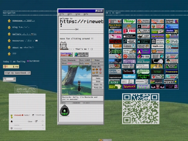Click the Talker badge
188x141 pixels.
point(129,72)
